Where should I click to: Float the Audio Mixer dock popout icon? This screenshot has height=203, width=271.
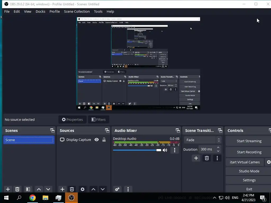178,131
